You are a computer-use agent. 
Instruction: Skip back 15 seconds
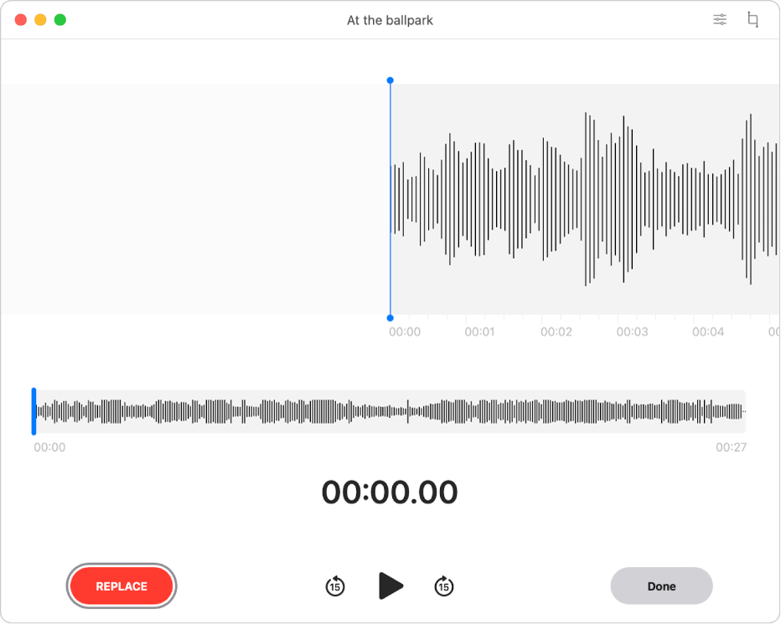[x=334, y=586]
